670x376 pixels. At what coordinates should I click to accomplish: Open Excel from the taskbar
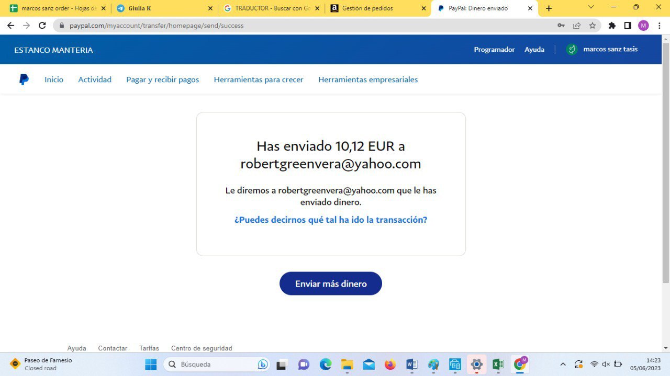tap(498, 364)
